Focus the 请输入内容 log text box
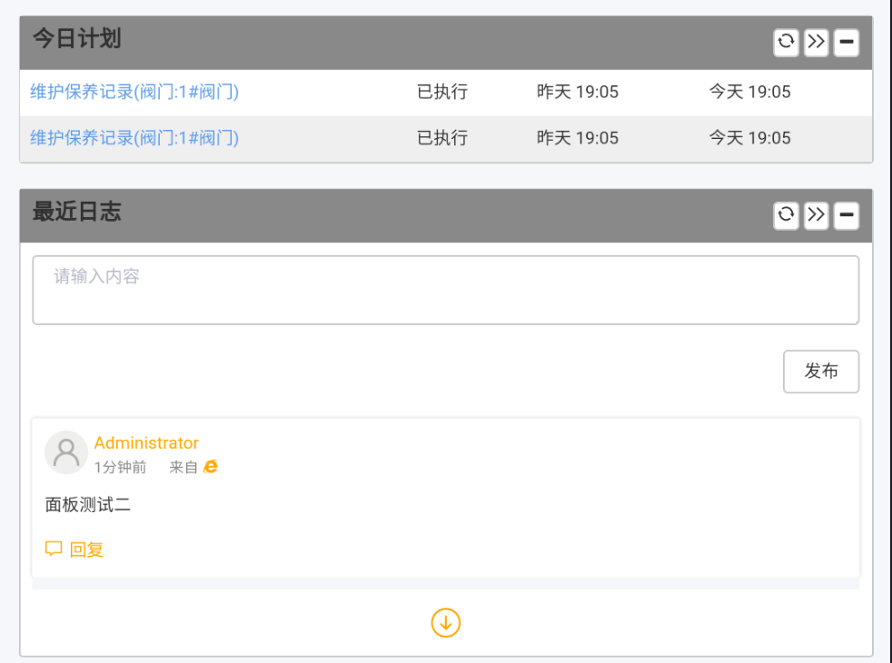Image resolution: width=892 pixels, height=663 pixels. [x=445, y=290]
